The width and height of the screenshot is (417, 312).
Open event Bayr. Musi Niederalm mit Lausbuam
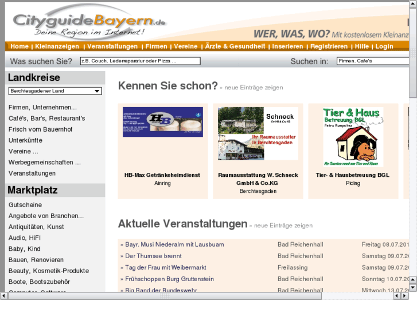click(174, 244)
